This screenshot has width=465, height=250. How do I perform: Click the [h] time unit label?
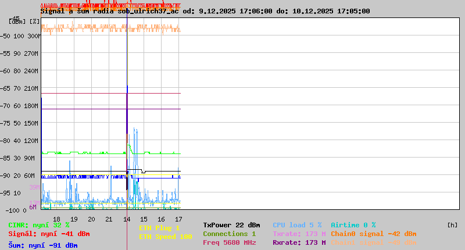pyautogui.click(x=452, y=225)
